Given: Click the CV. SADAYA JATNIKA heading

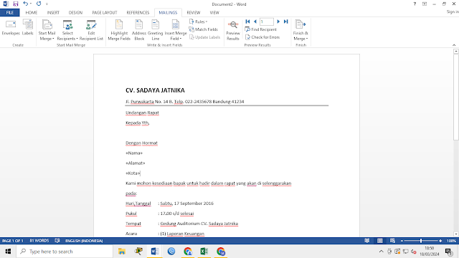Looking at the screenshot, I should coord(155,90).
